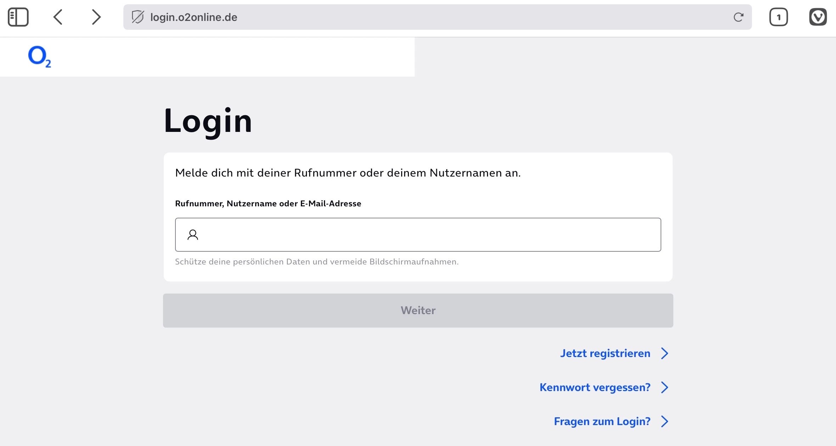Open the Jetzt registrieren link
836x446 pixels.
[x=605, y=353]
